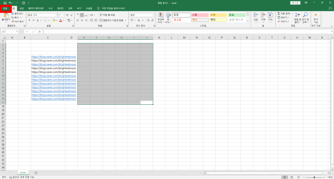Toggle middle vertical alignment

coord(82,15)
